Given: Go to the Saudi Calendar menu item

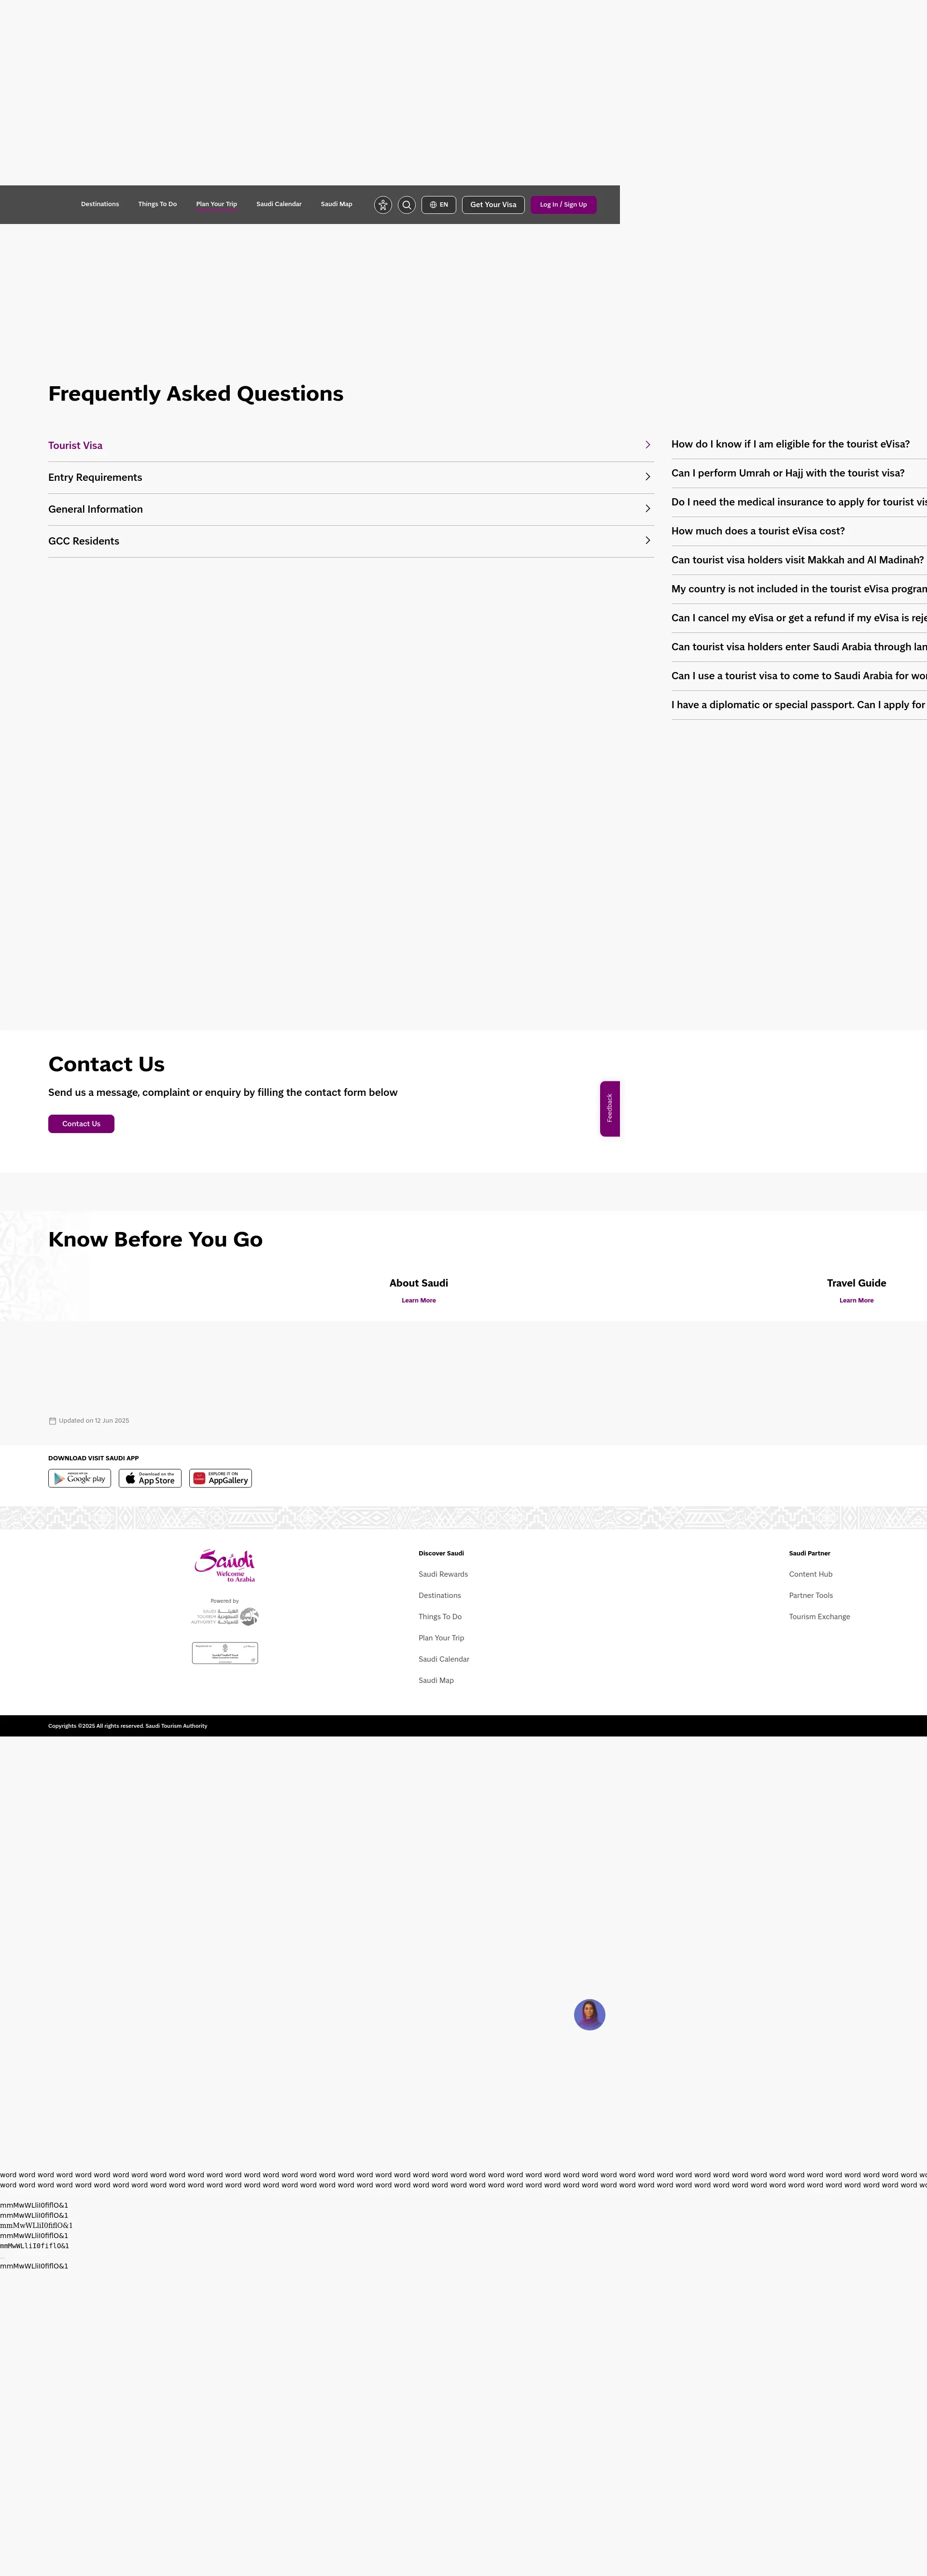Looking at the screenshot, I should (x=279, y=204).
